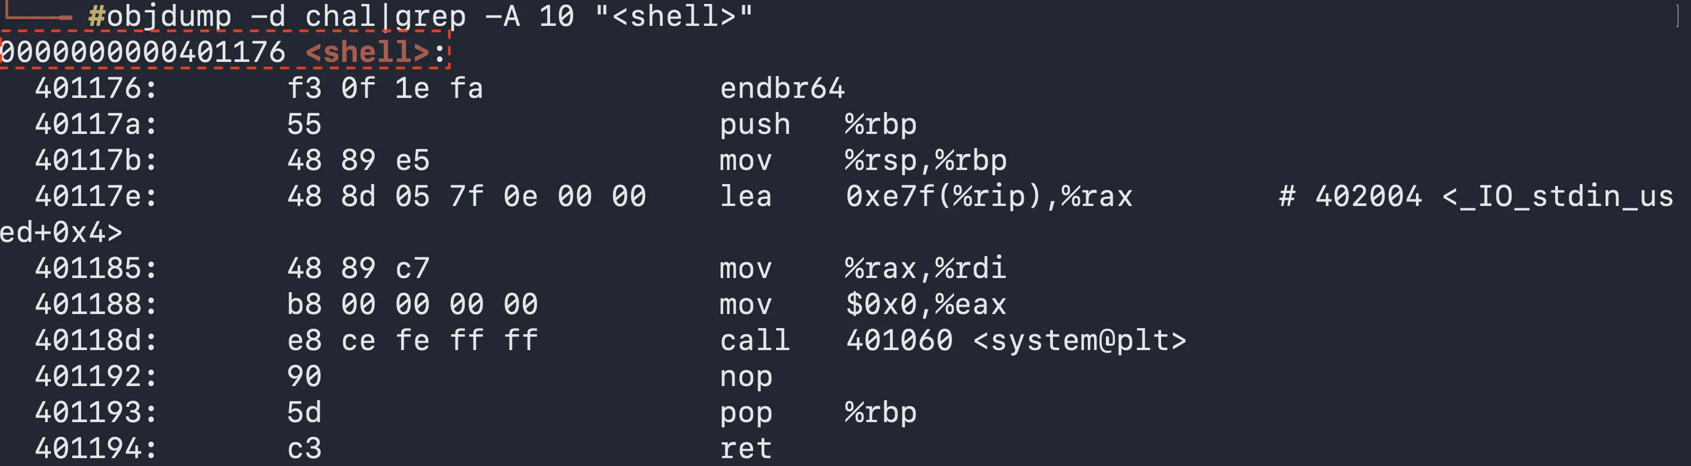1691x466 pixels.
Task: Click the 402004 address comment
Action: tap(1369, 196)
